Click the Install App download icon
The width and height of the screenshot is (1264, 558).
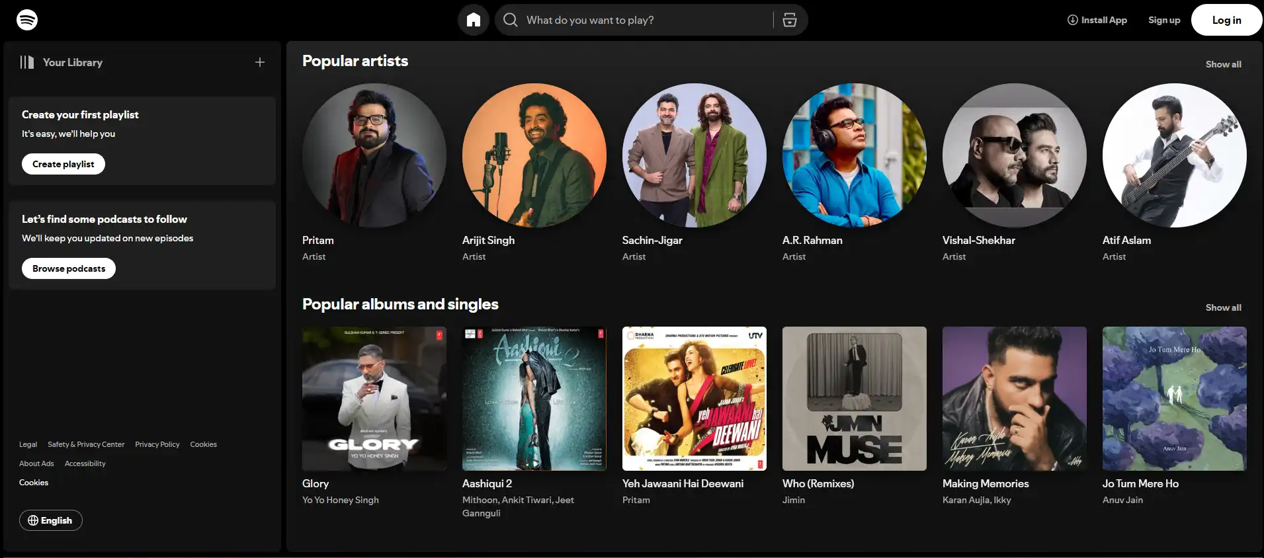pyautogui.click(x=1073, y=20)
